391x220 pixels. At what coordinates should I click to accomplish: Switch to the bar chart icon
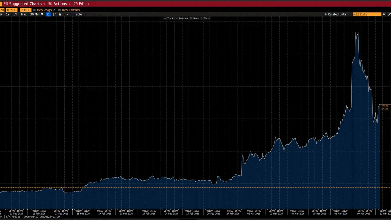(x=54, y=14)
